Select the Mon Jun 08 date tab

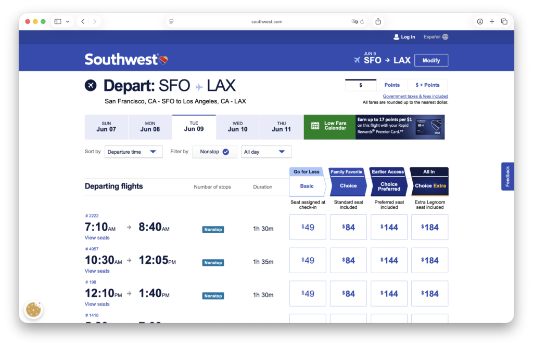(150, 127)
